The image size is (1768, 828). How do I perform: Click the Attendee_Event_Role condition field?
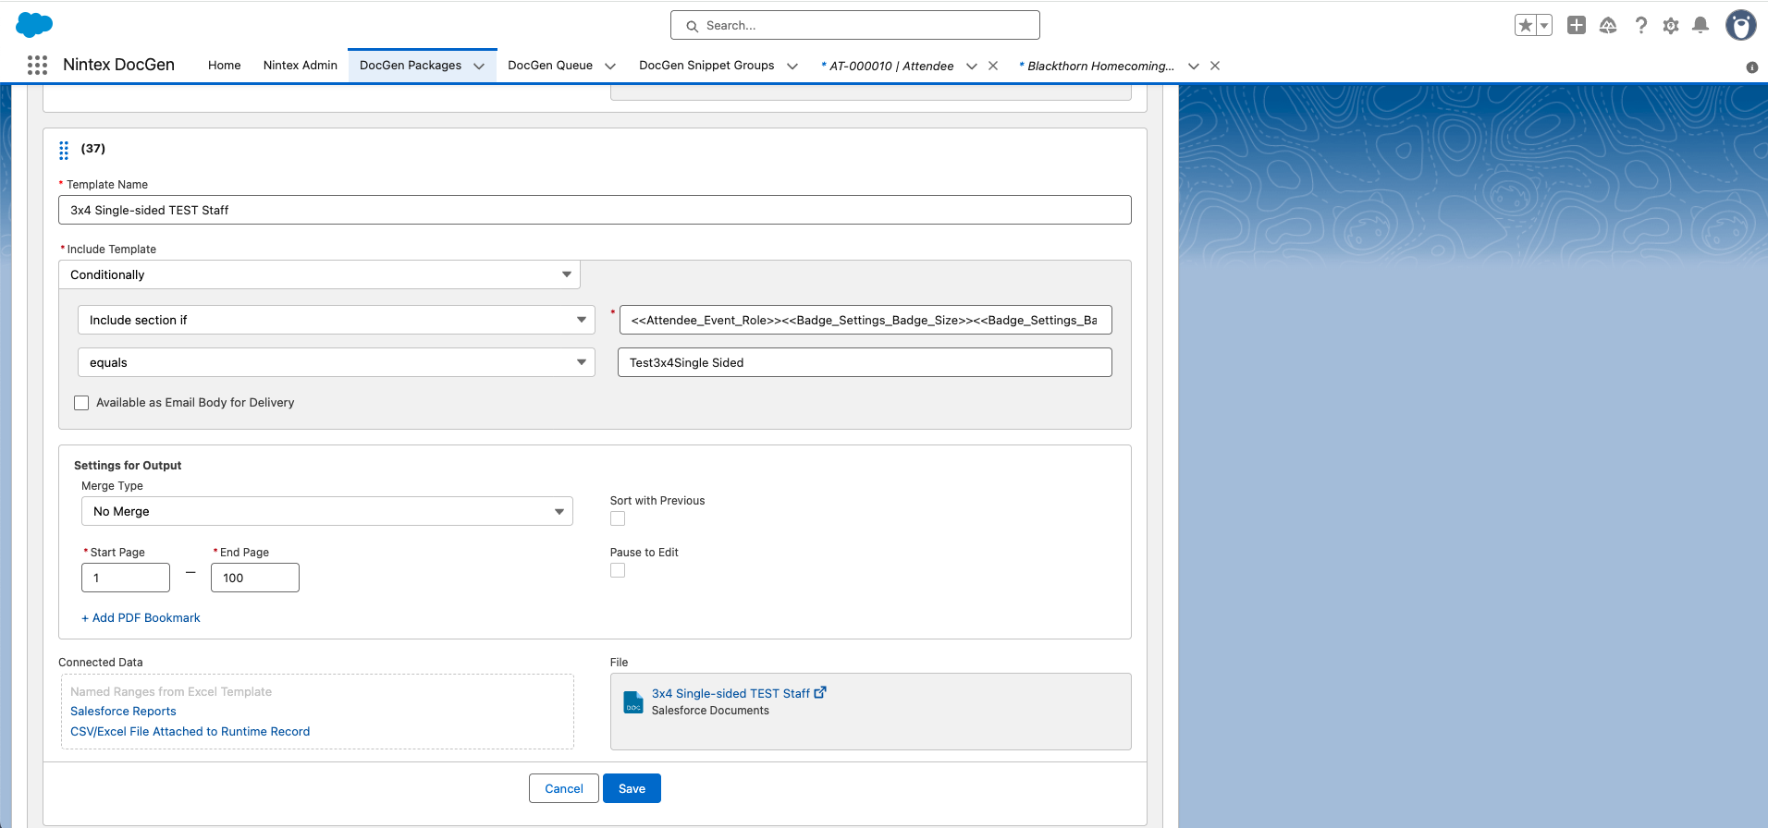pyautogui.click(x=866, y=320)
